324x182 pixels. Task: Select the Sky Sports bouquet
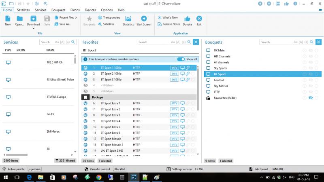(262, 68)
